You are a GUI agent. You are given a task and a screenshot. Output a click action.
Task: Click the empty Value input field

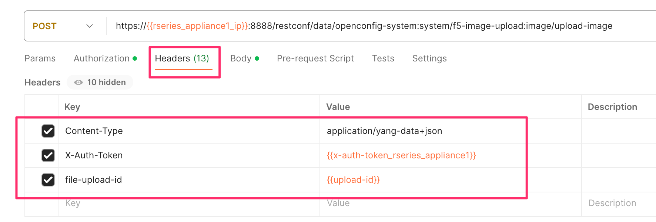click(451, 203)
